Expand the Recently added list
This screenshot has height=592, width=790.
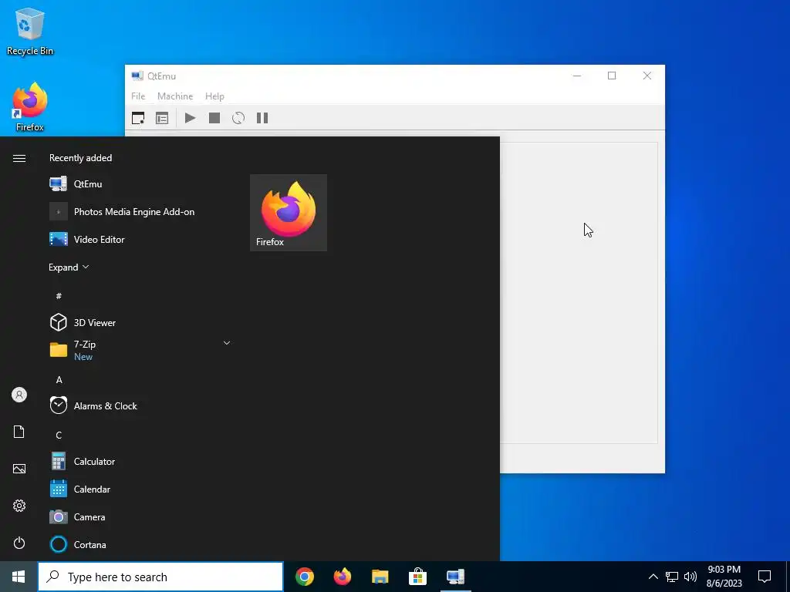[x=69, y=267]
